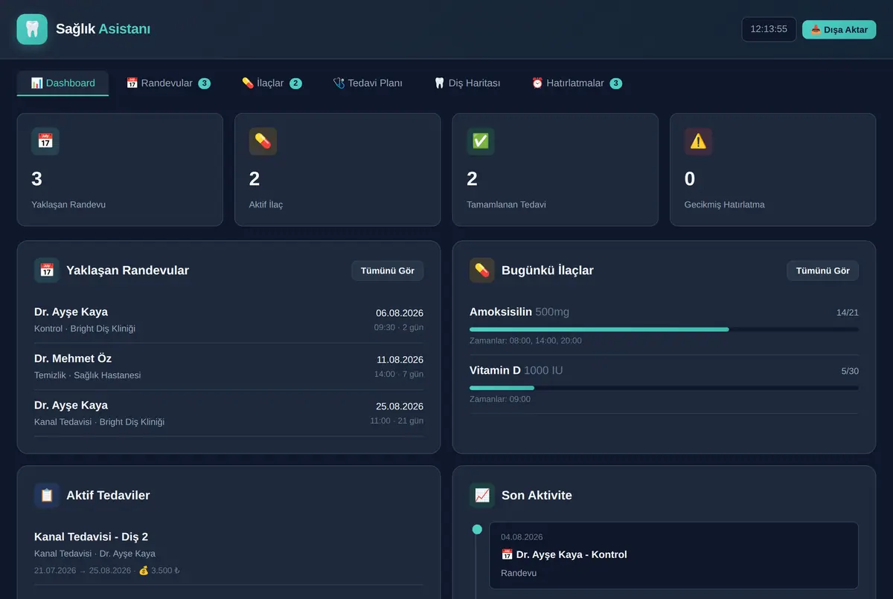Click the Vitamin D 1000 IU medication name
The height and width of the screenshot is (599, 893).
coord(516,370)
